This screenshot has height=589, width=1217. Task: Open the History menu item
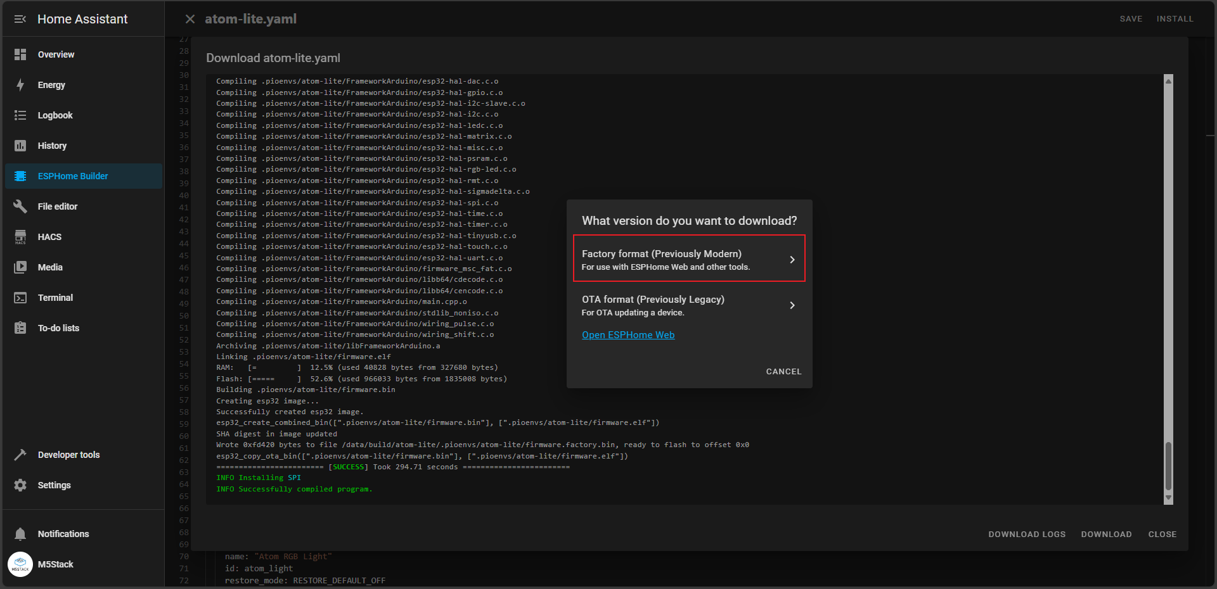pyautogui.click(x=83, y=146)
